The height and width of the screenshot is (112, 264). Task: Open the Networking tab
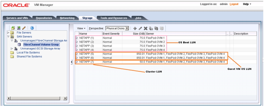tap(67, 18)
